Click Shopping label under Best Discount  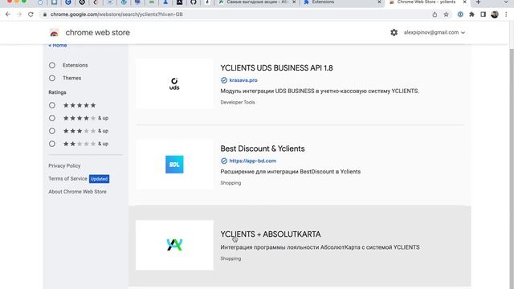coord(230,183)
